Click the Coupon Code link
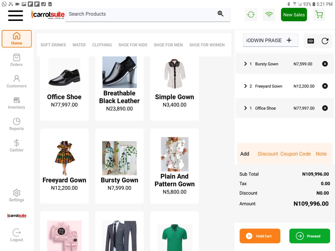335x251 pixels. coord(295,154)
